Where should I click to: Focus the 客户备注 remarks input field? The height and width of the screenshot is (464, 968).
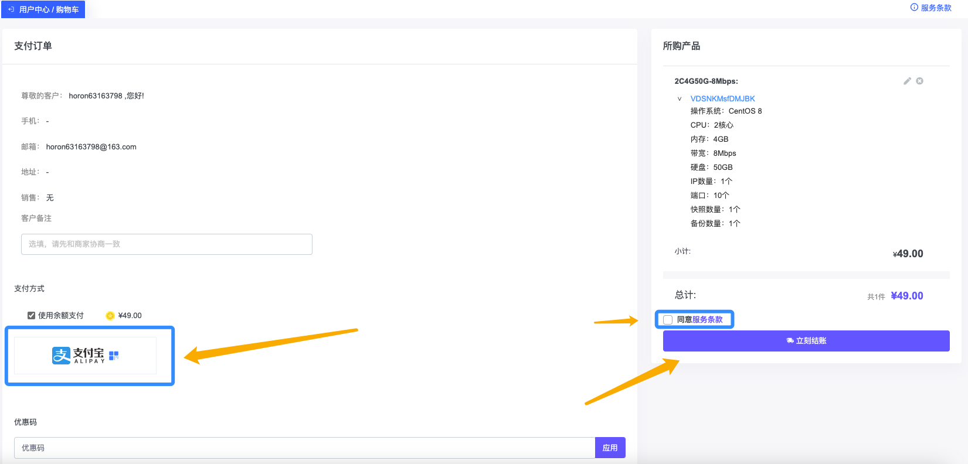pyautogui.click(x=167, y=244)
